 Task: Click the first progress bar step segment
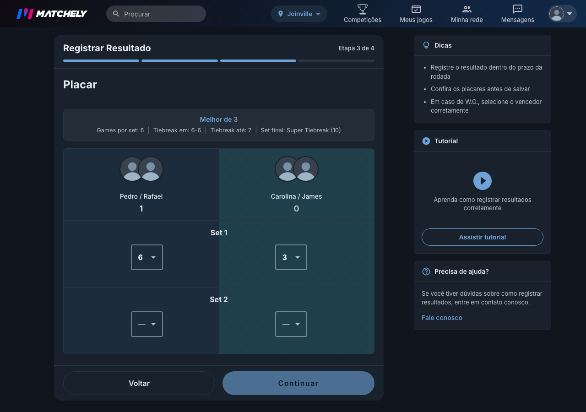[x=101, y=60]
